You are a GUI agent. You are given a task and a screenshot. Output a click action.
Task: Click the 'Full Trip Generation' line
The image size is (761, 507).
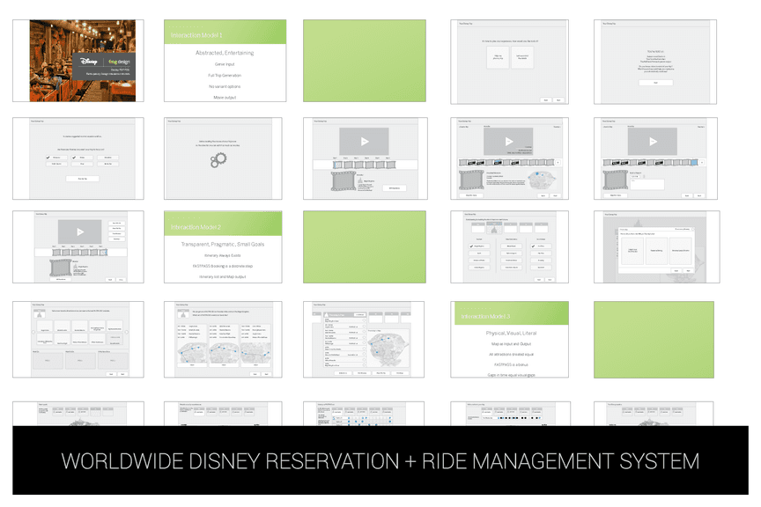point(225,75)
